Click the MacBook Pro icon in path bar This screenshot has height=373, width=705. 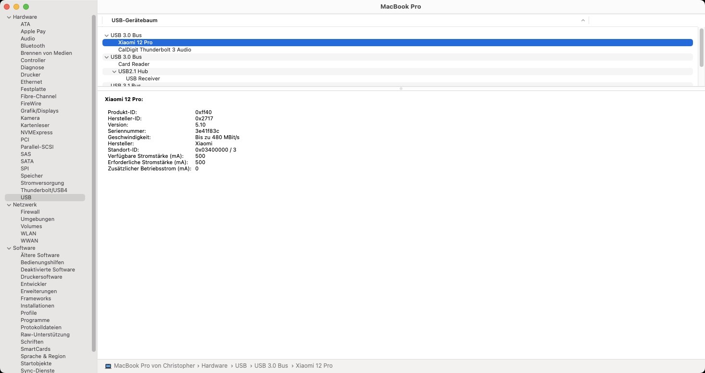pos(108,366)
